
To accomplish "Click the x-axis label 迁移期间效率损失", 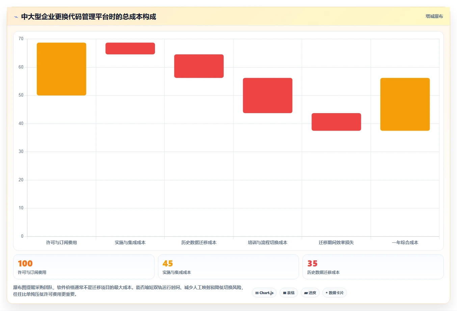I will (x=336, y=242).
